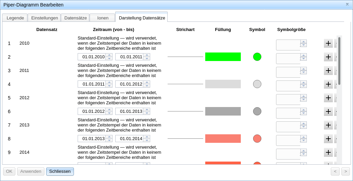Click the Symbolgröße field in row 2

pyautogui.click(x=288, y=59)
